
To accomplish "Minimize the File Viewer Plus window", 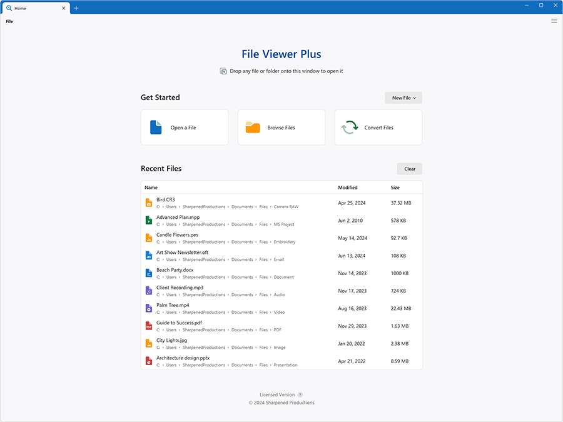I will (527, 6).
